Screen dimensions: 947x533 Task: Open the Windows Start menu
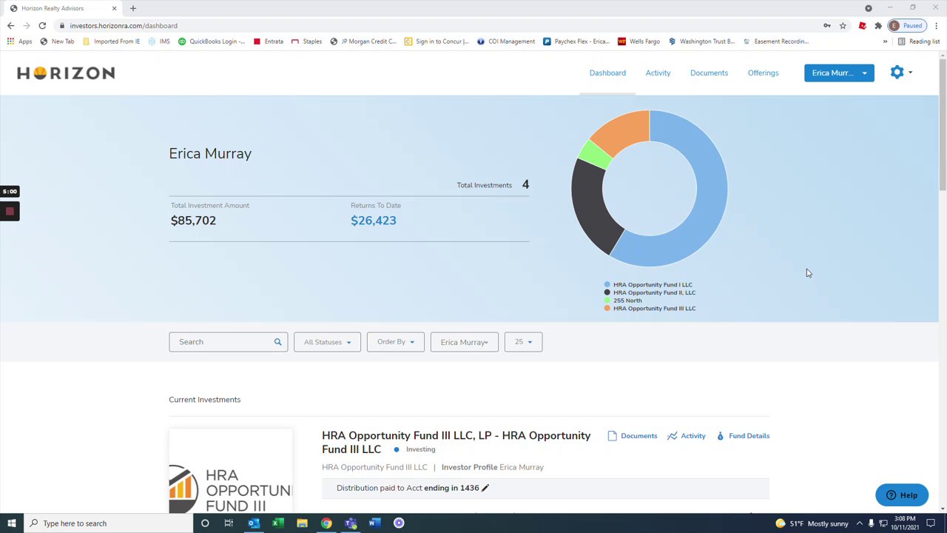[11, 523]
